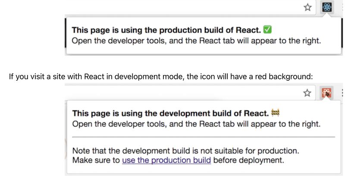Click 'This page is using the development build of React.' heading
This screenshot has height=176, width=345.
click(170, 113)
